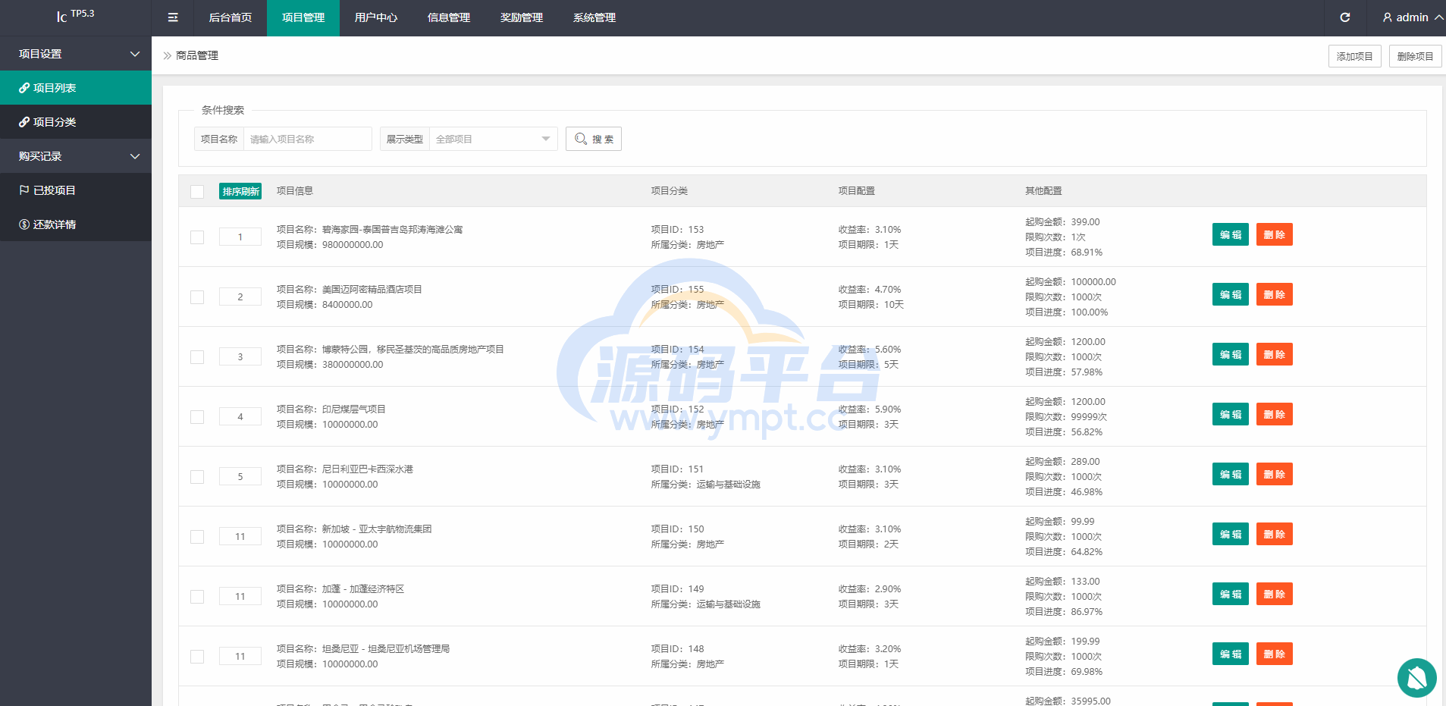Delete project ID 153 with 删除 button
1446x706 pixels.
pyautogui.click(x=1274, y=234)
